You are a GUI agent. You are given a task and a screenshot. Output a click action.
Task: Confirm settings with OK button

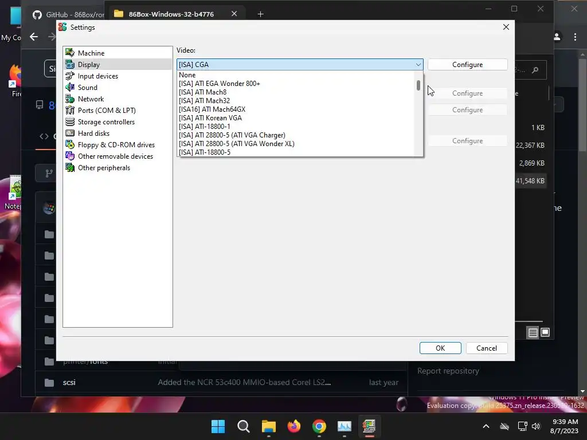click(440, 348)
